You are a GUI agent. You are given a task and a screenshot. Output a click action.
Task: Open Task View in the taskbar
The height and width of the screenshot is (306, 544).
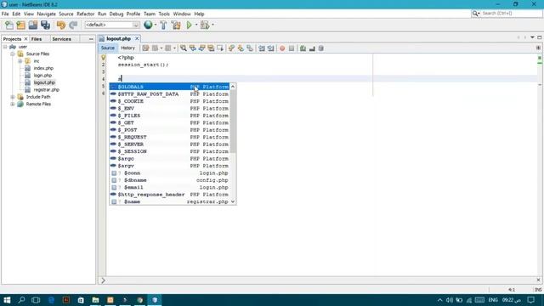[x=36, y=300]
